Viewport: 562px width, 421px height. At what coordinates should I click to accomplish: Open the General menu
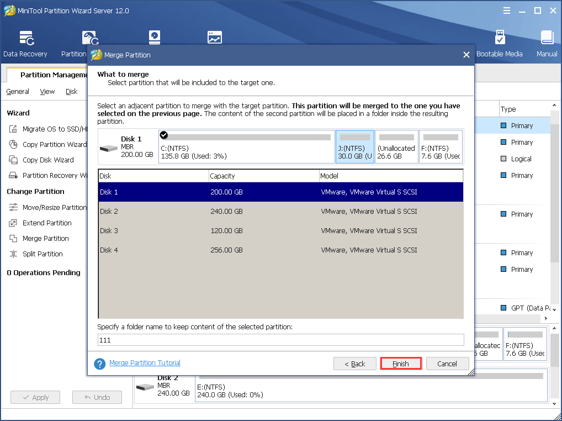tap(18, 92)
